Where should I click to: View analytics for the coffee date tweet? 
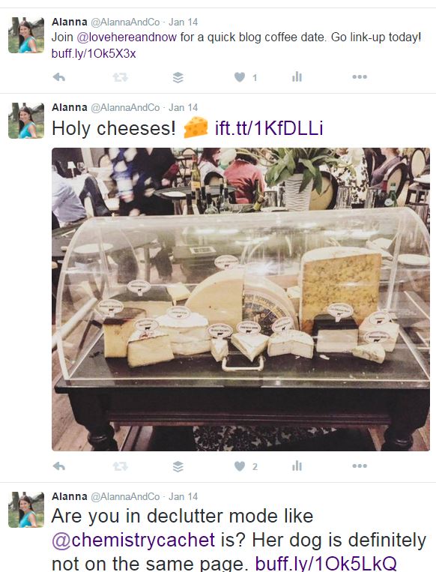(x=297, y=76)
